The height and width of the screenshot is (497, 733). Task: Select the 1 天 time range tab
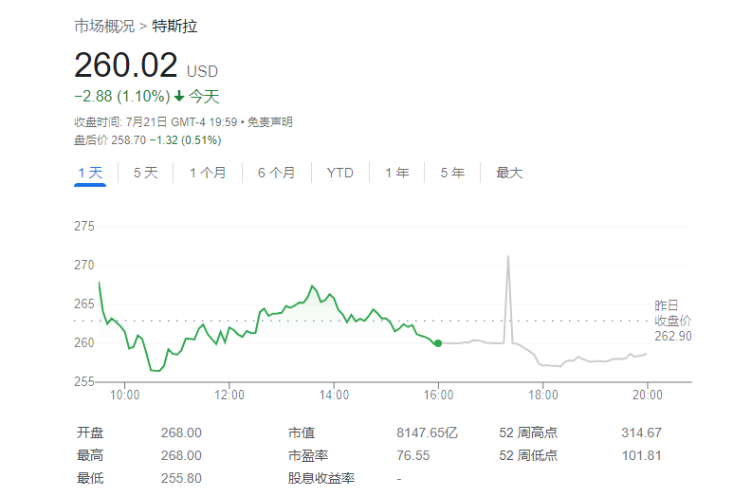pyautogui.click(x=90, y=173)
